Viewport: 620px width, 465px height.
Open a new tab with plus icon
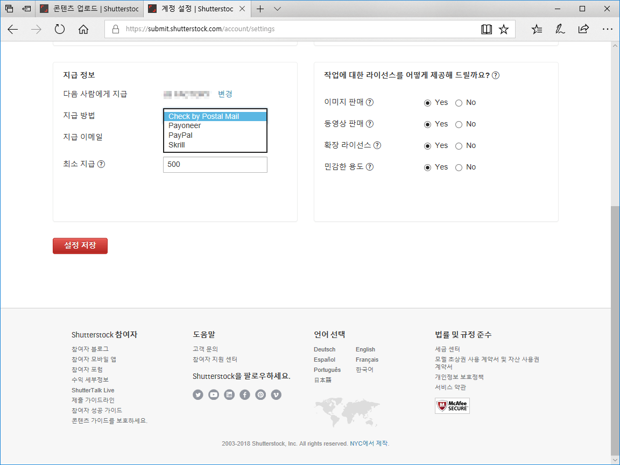(260, 9)
